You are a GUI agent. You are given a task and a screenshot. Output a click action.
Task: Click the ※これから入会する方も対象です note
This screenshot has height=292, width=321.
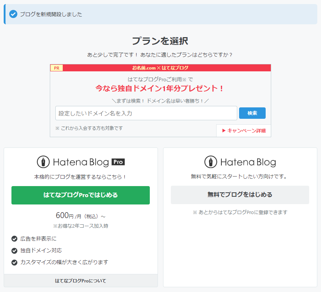89,128
